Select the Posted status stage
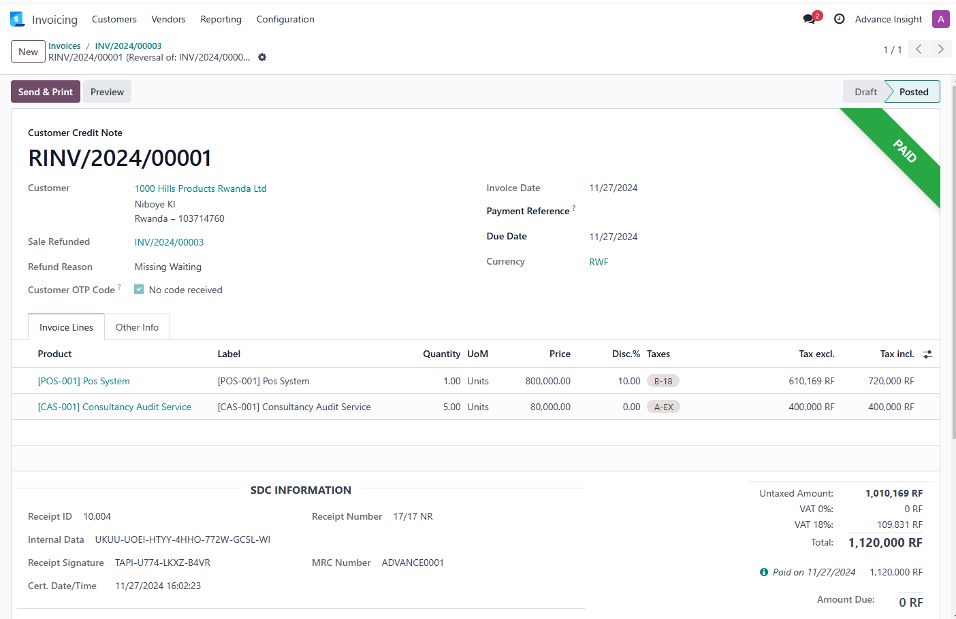 click(x=913, y=92)
